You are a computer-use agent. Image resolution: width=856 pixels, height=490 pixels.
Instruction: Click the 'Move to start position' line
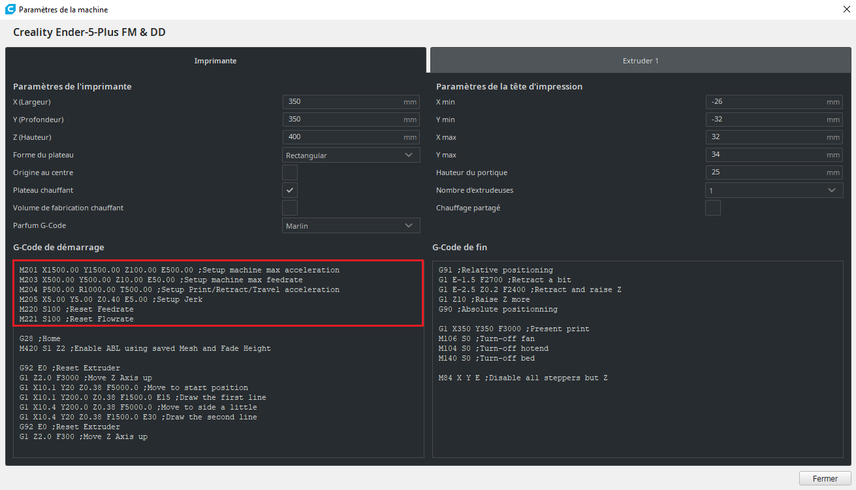(x=134, y=387)
